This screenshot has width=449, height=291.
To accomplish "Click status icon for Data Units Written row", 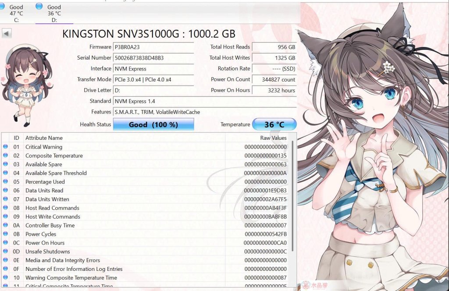I will click(x=5, y=199).
